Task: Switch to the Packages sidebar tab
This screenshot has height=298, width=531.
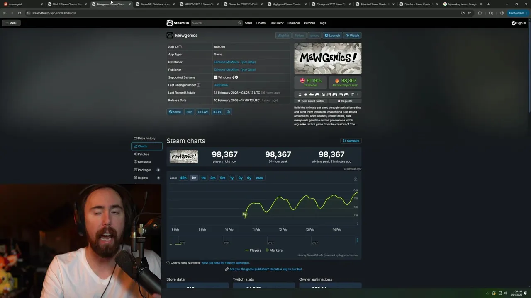Action: coord(146,170)
